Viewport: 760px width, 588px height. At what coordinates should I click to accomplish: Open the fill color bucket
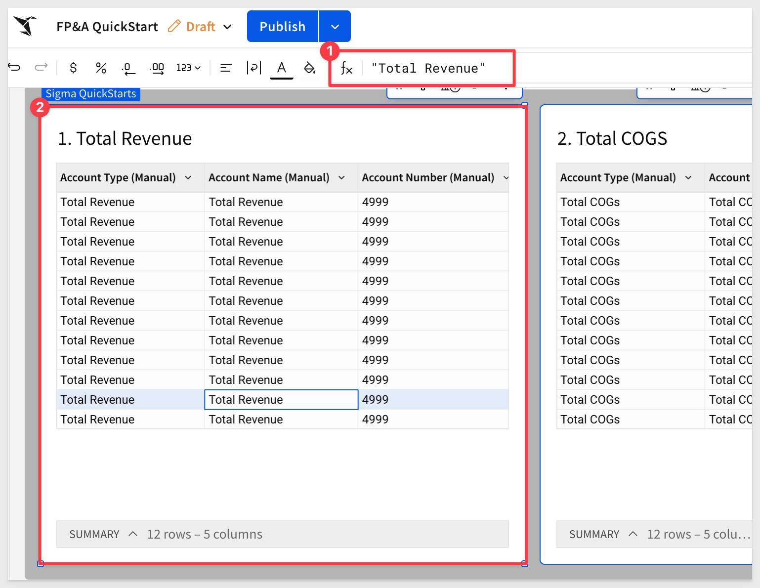click(x=309, y=68)
